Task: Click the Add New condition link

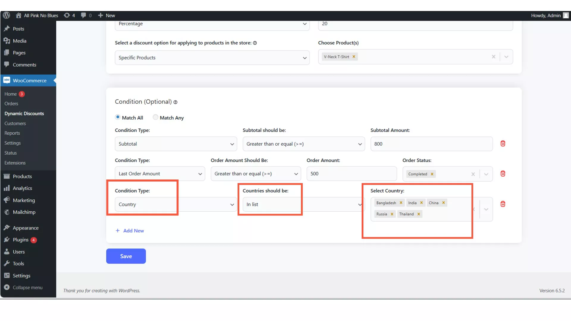Action: pos(129,230)
